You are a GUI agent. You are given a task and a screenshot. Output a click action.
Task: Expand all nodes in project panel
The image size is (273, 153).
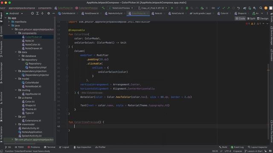click(37, 13)
